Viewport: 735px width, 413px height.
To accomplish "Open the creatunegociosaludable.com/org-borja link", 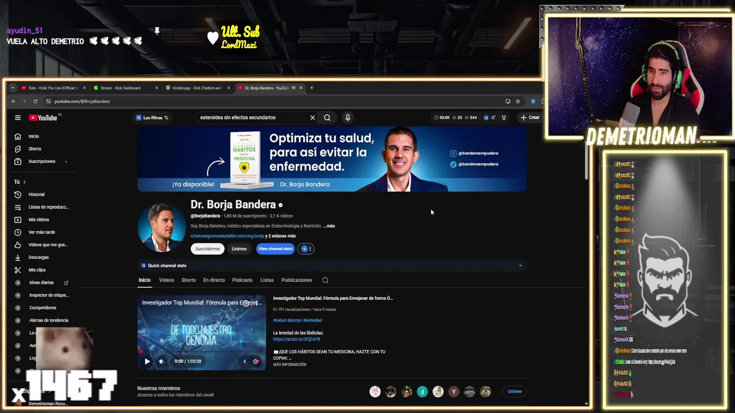I will [227, 236].
